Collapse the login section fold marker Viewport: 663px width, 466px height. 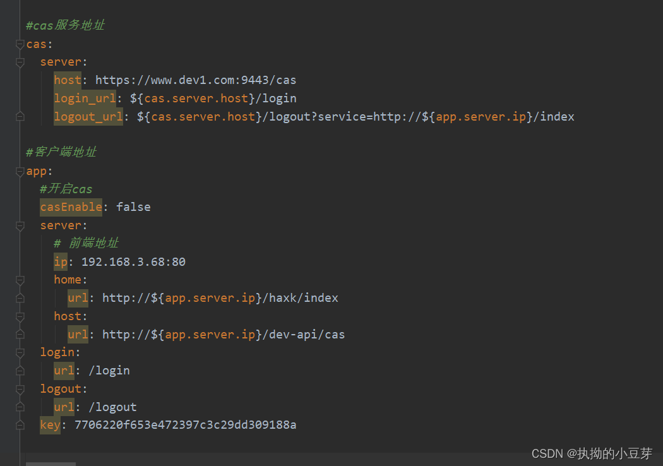[20, 352]
